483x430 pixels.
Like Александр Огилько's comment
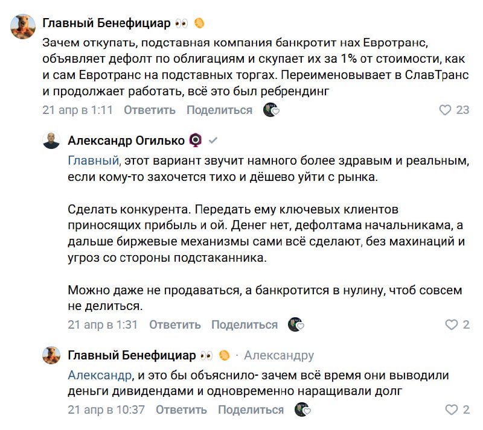click(x=451, y=324)
